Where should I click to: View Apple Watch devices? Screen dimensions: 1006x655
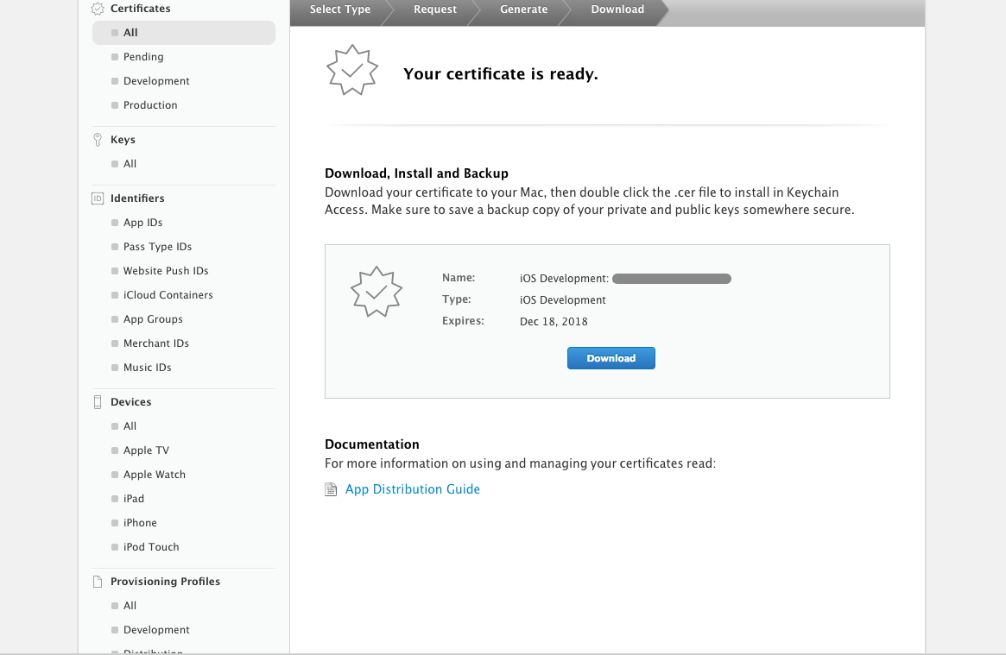click(154, 475)
